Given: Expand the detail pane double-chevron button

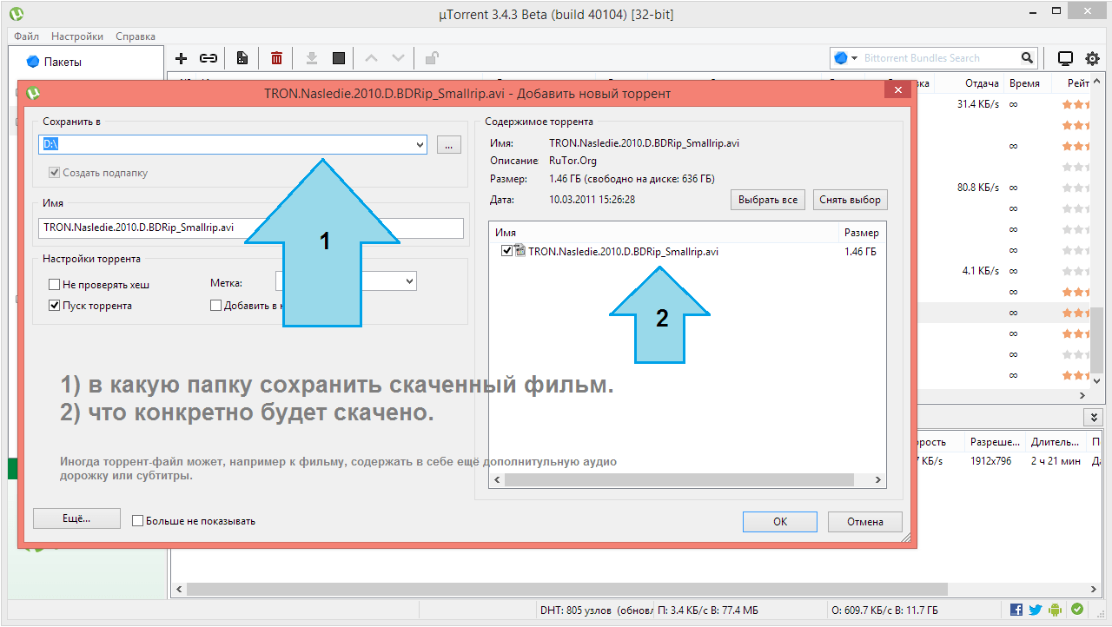Looking at the screenshot, I should coord(1092,417).
